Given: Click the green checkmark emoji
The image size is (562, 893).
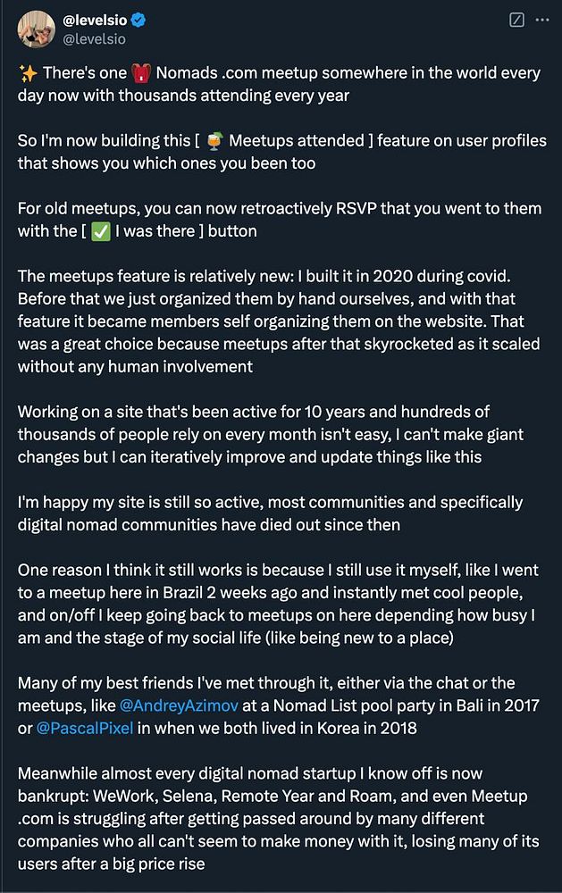Looking at the screenshot, I should click(x=101, y=232).
